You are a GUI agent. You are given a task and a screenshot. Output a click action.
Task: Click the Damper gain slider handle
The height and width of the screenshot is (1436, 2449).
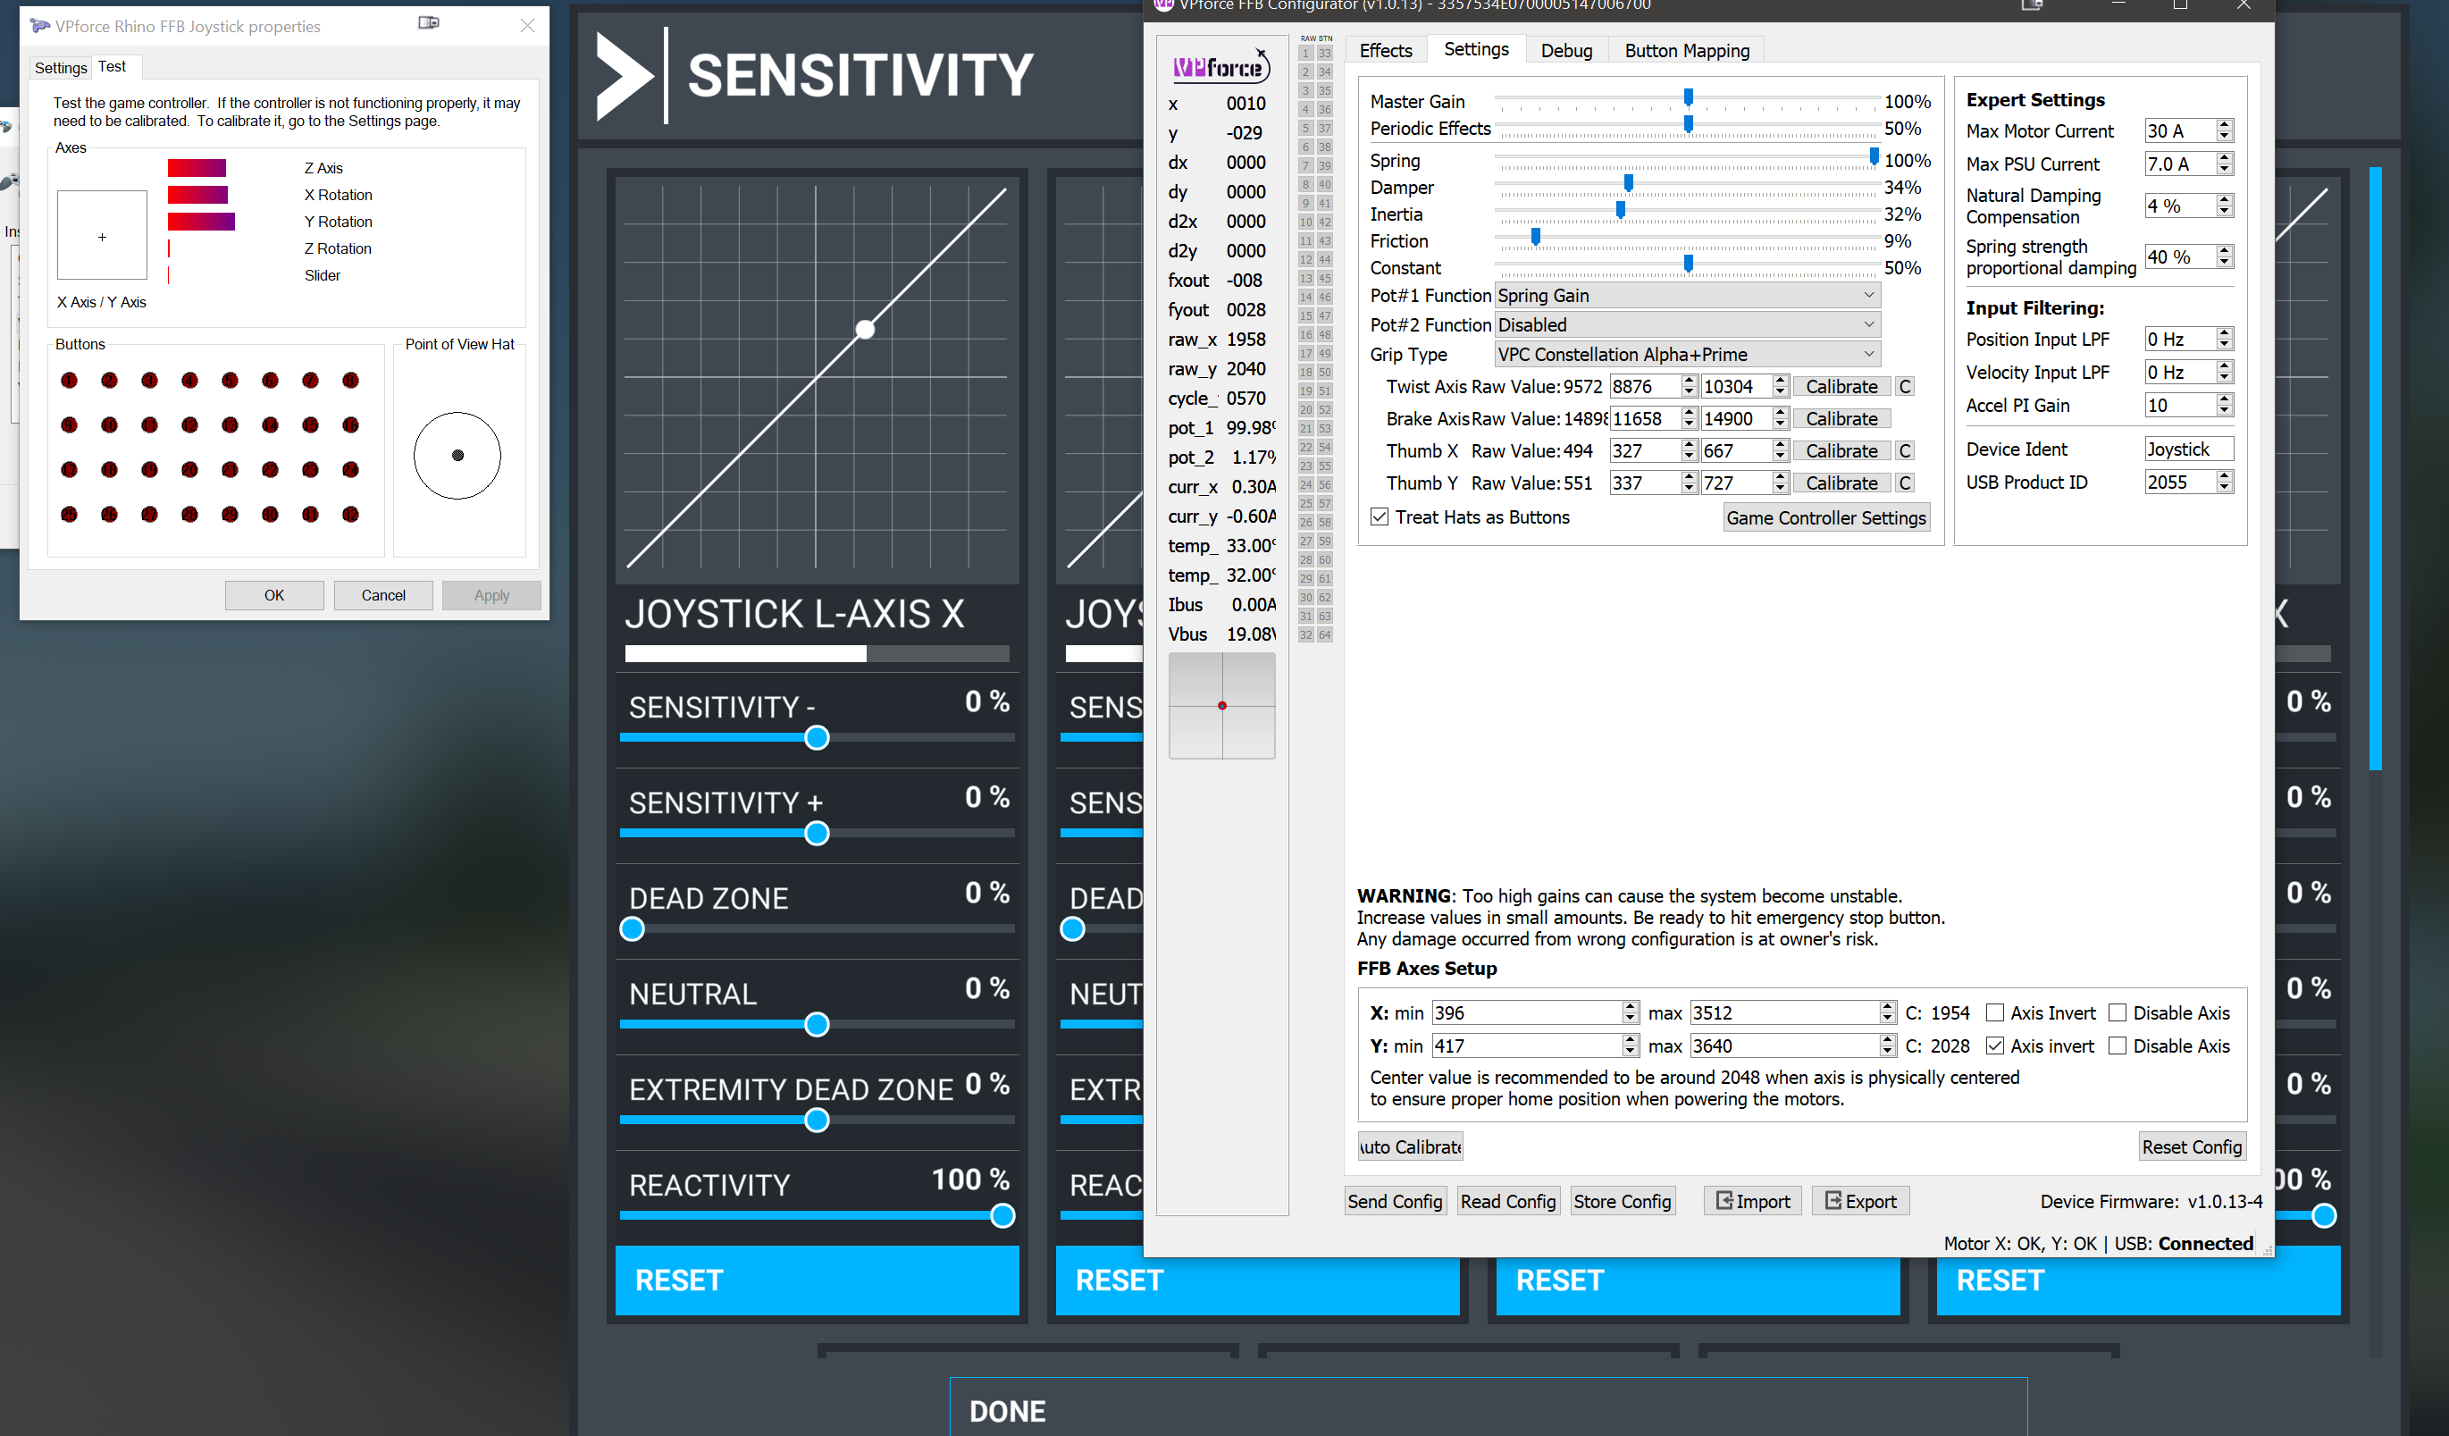click(1628, 183)
